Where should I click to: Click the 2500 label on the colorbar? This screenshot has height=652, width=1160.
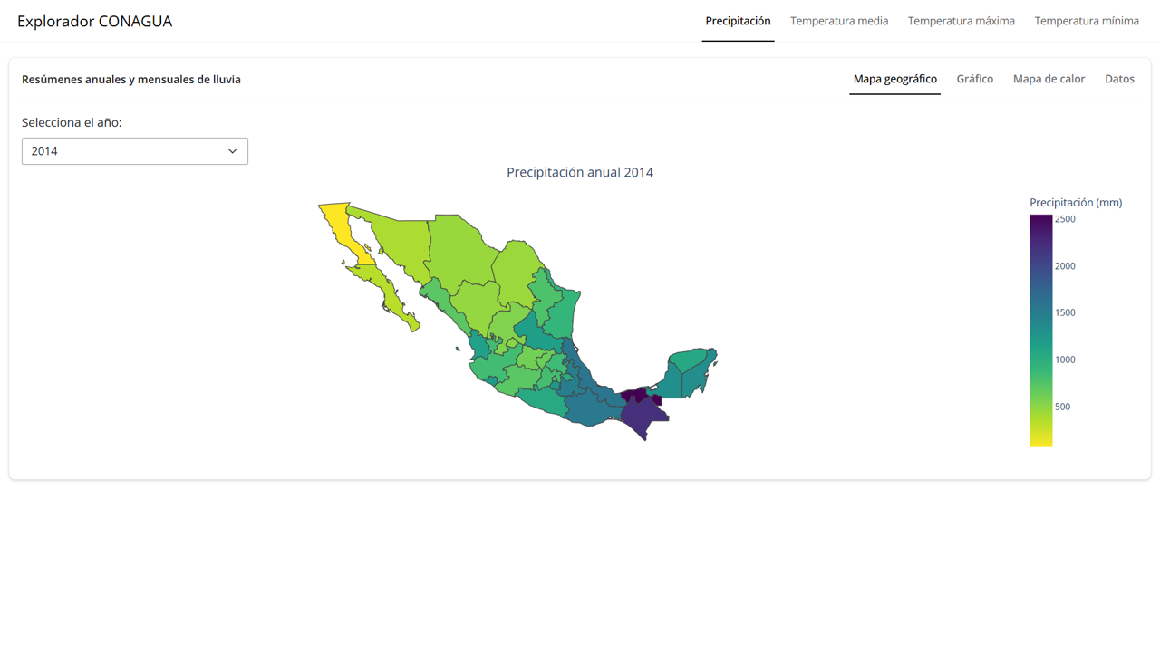pos(1065,219)
